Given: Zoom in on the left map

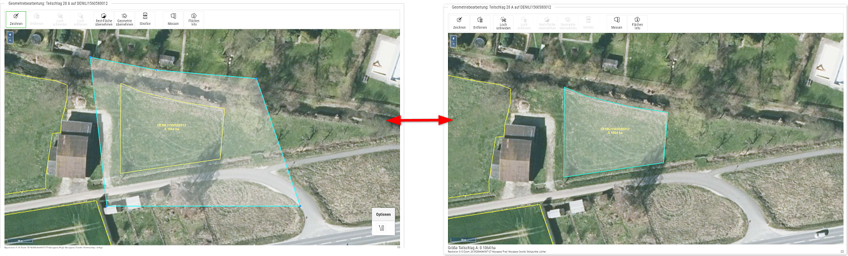Looking at the screenshot, I should (x=9, y=34).
